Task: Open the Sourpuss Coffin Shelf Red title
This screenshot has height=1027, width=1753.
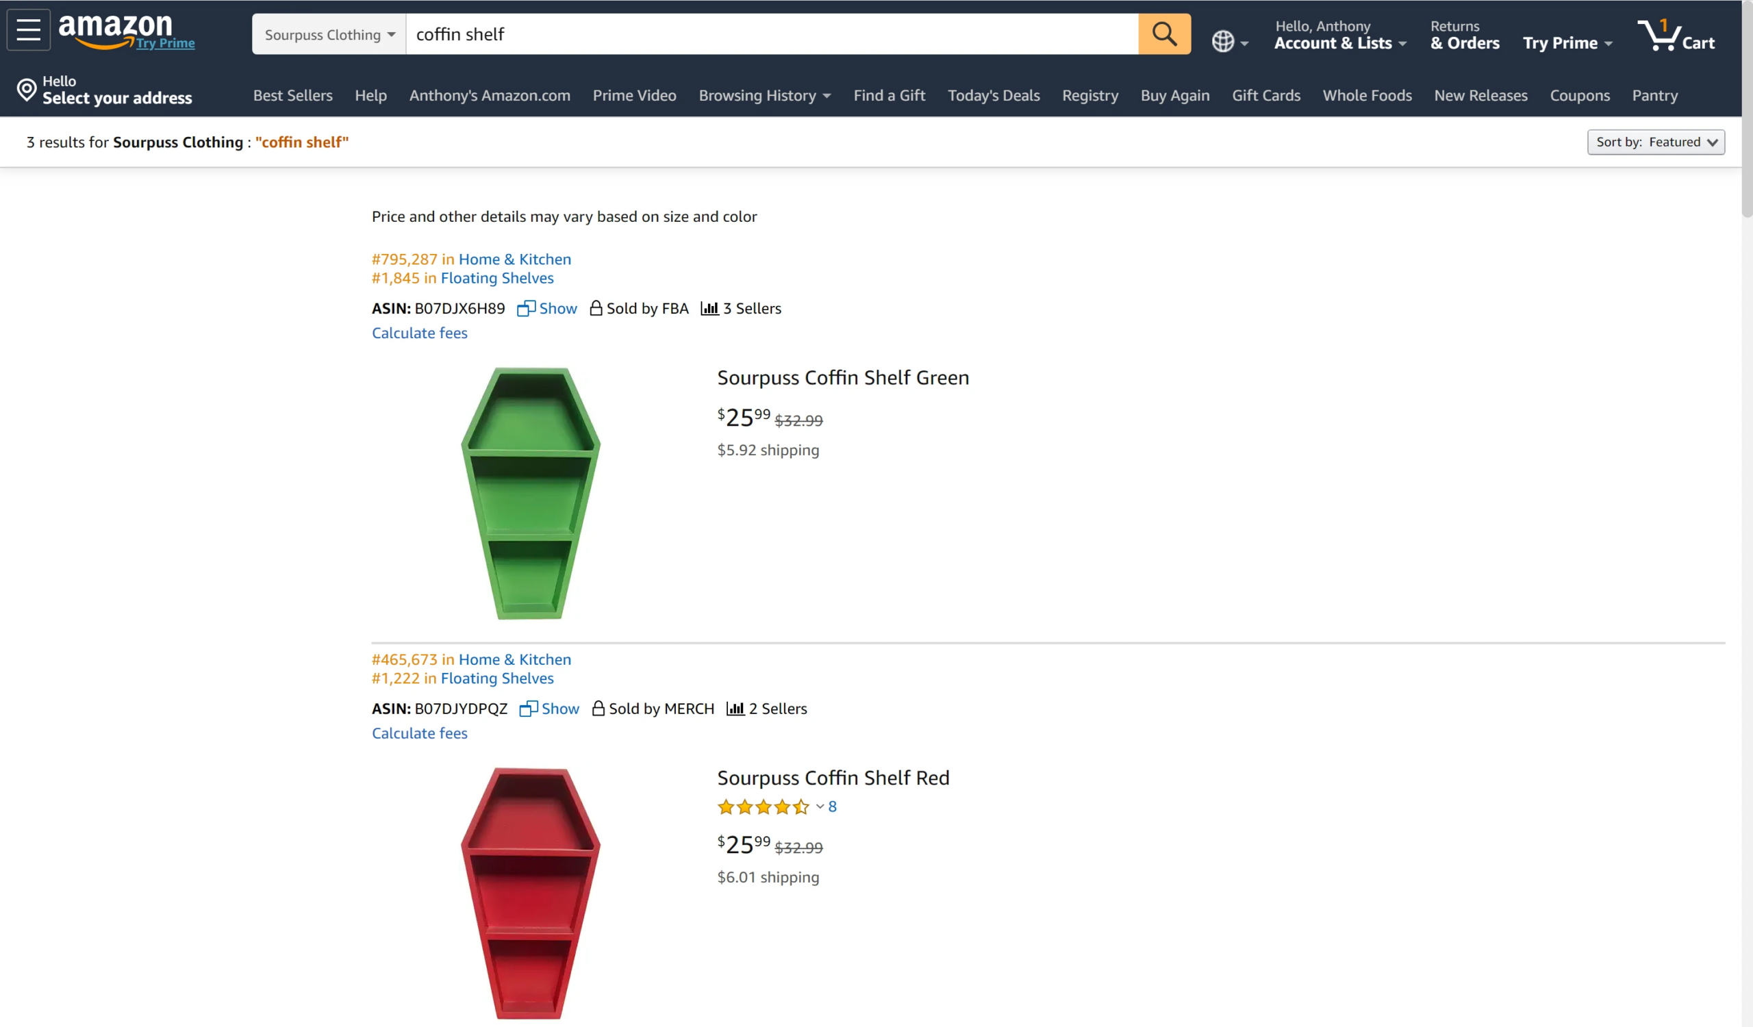Action: (x=833, y=777)
